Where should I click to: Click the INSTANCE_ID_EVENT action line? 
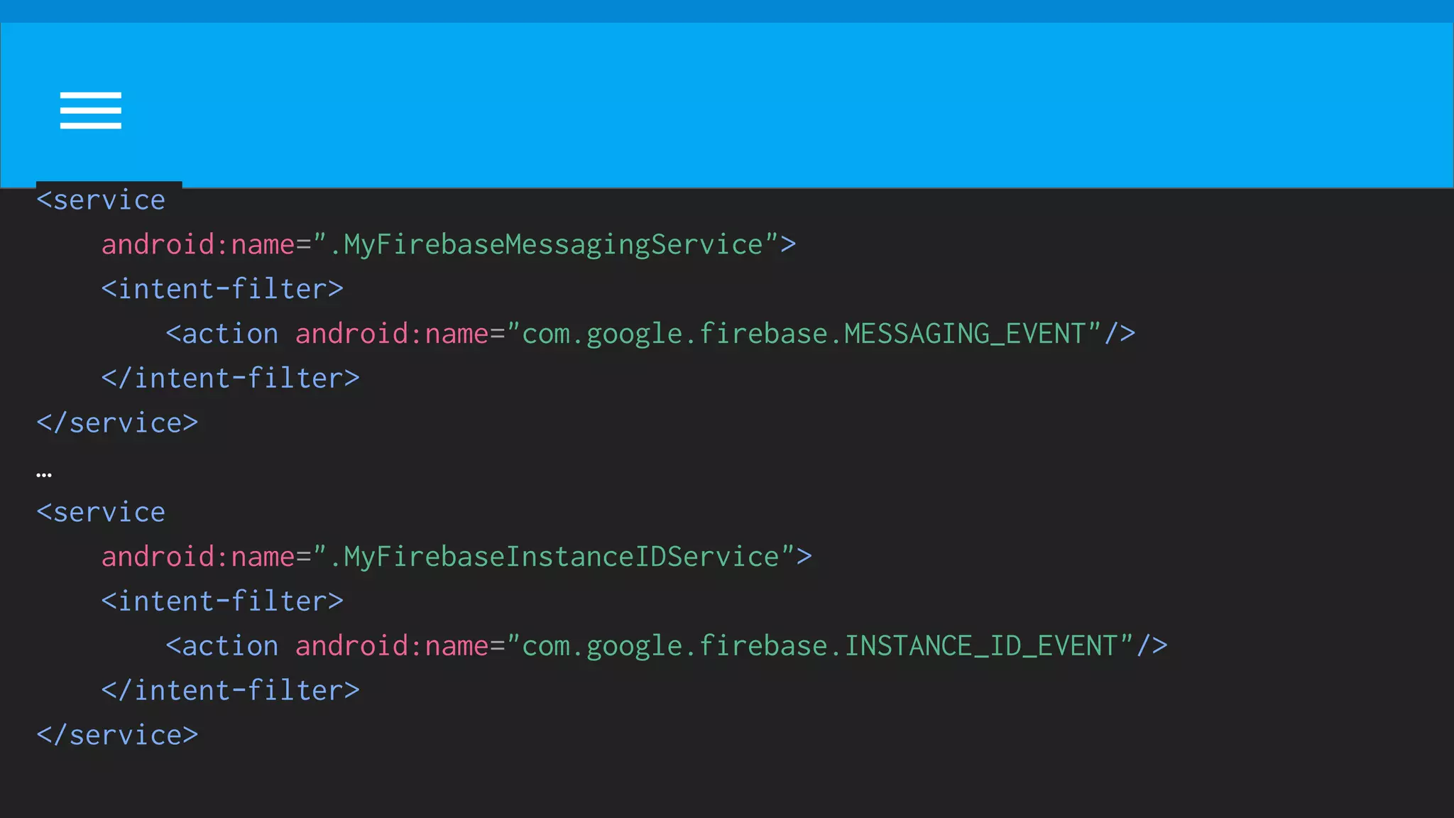(667, 646)
